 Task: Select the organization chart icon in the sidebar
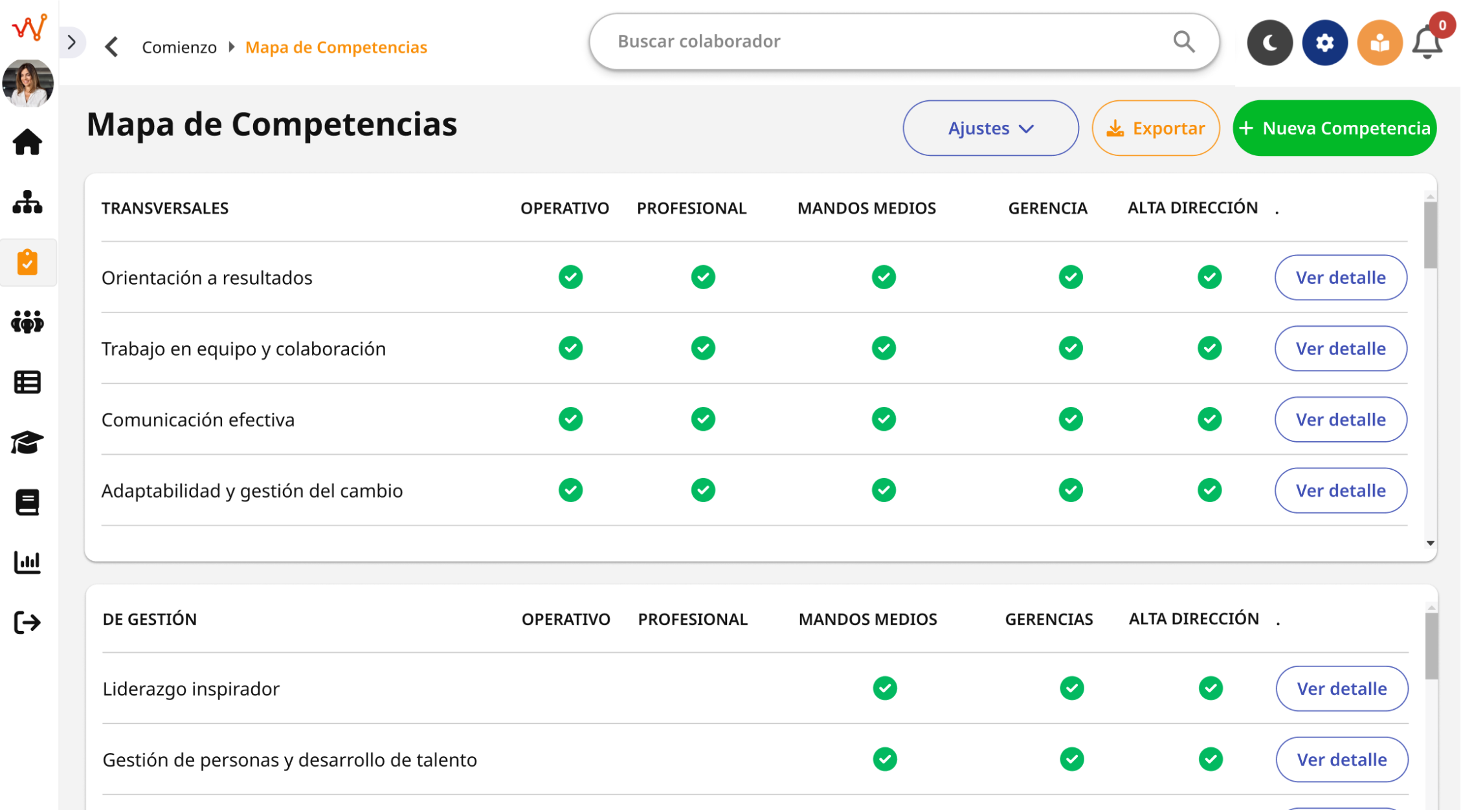(28, 202)
